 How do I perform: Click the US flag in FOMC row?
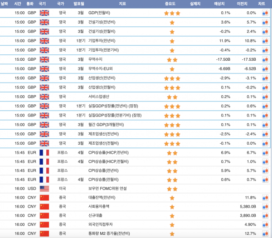point(44,188)
